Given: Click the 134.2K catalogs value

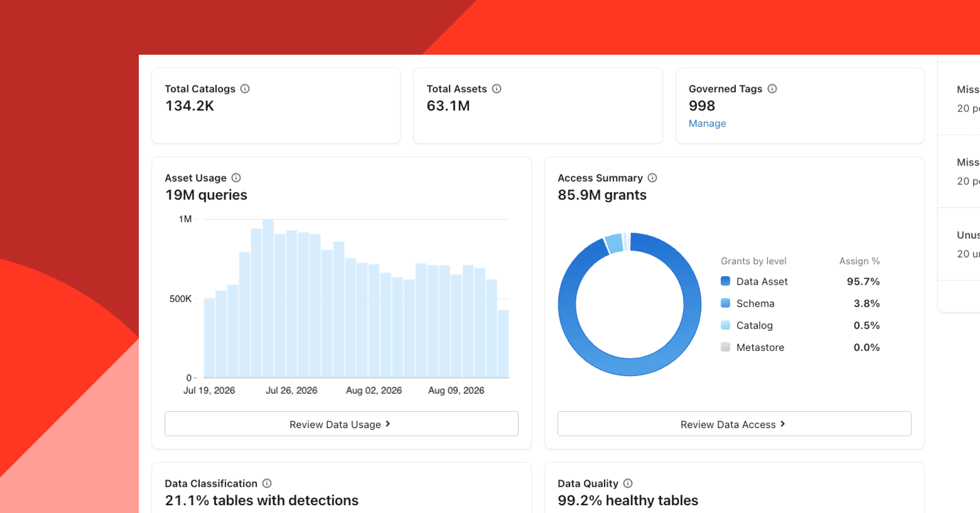Looking at the screenshot, I should [189, 106].
